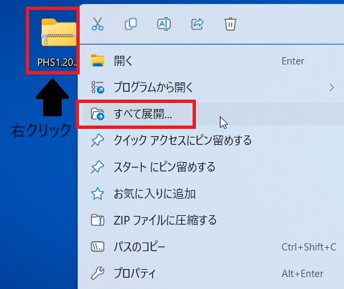Click the zip icon beside ZIP ファイルに圧縮する
Viewport: 344px width, 289px height.
tap(98, 220)
